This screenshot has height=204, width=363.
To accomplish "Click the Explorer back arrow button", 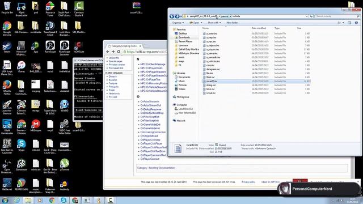I will pyautogui.click(x=172, y=16).
